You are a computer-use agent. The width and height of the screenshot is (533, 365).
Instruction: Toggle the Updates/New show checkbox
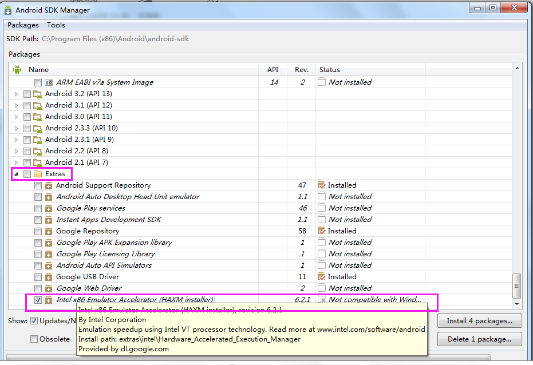pos(34,321)
